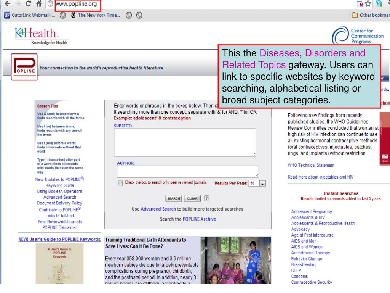Screen dimensions: 390x293
Task: Click the blocked pop-up icon in address bar
Action: (360, 4)
